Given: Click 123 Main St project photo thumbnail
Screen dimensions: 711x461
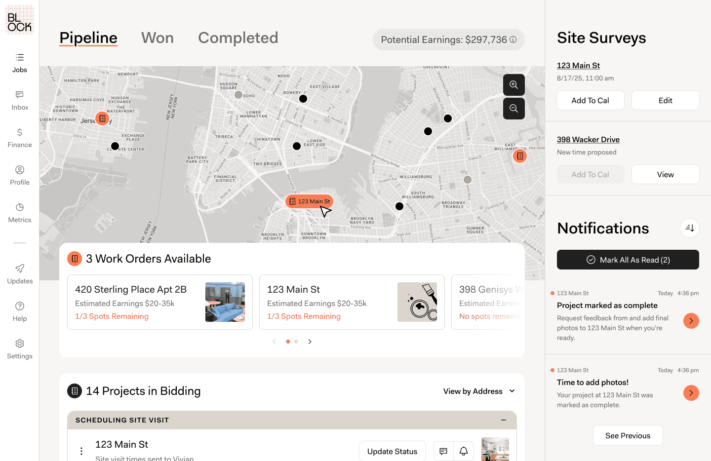Looking at the screenshot, I should coord(495,449).
